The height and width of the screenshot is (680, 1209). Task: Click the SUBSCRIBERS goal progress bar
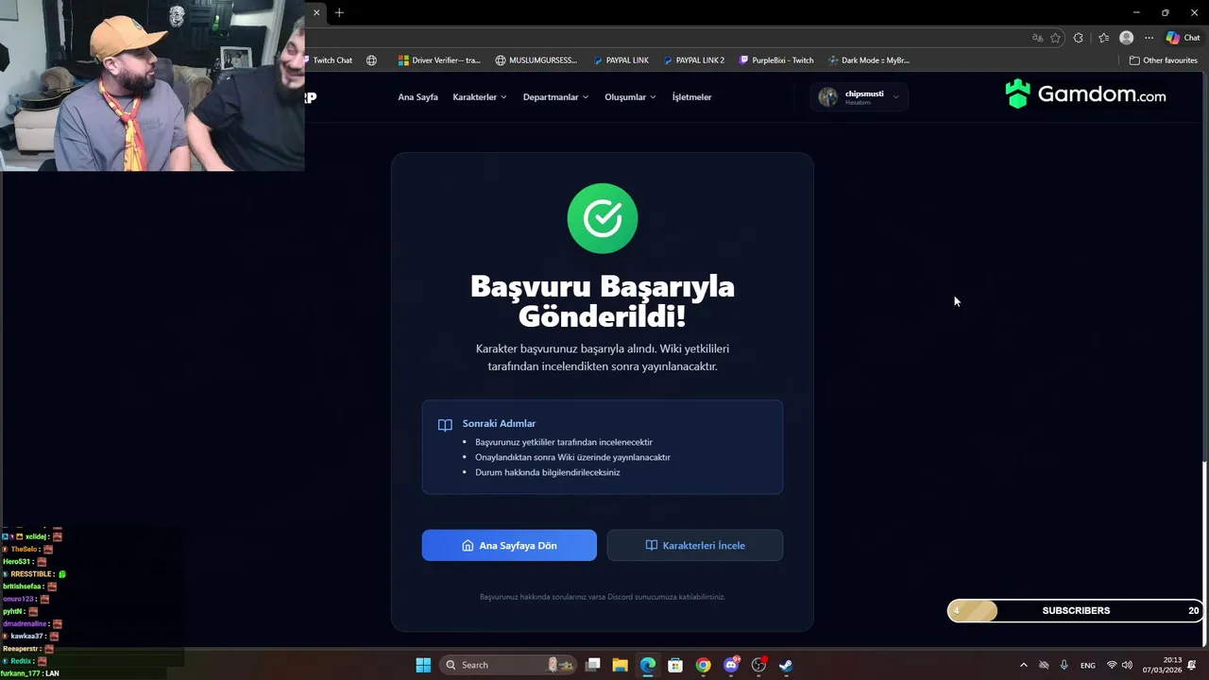tap(1076, 610)
